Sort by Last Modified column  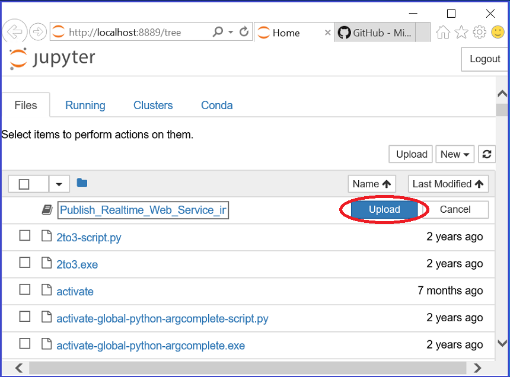pos(448,184)
